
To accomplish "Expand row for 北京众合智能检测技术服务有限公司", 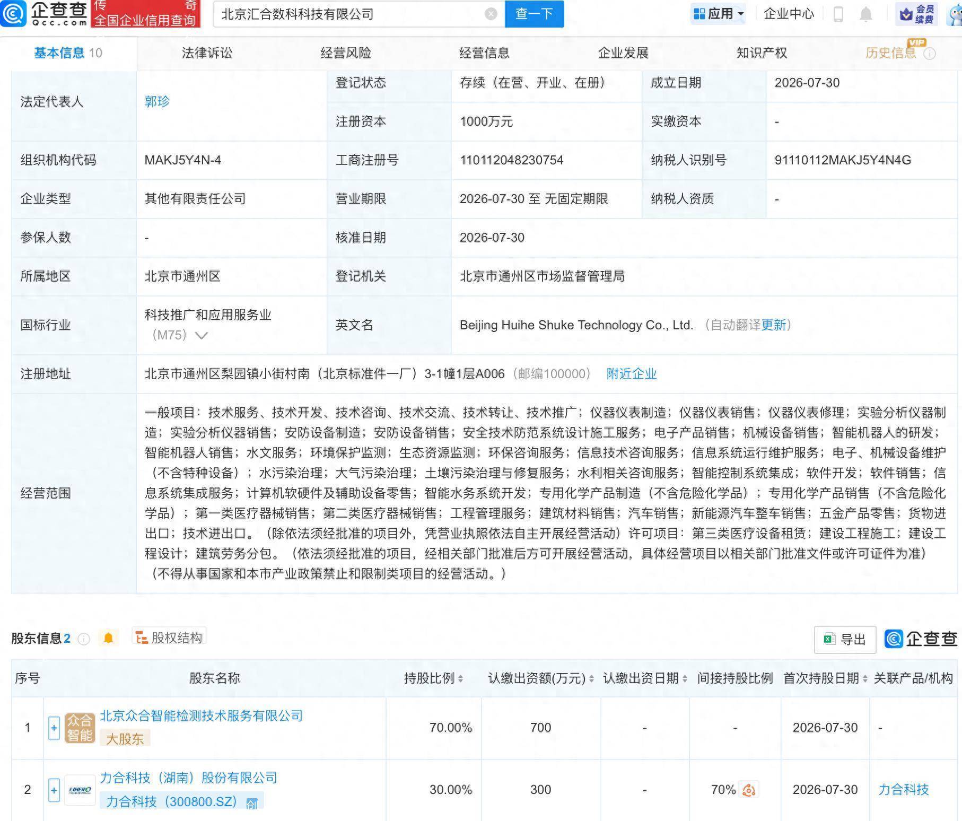I will 54,728.
